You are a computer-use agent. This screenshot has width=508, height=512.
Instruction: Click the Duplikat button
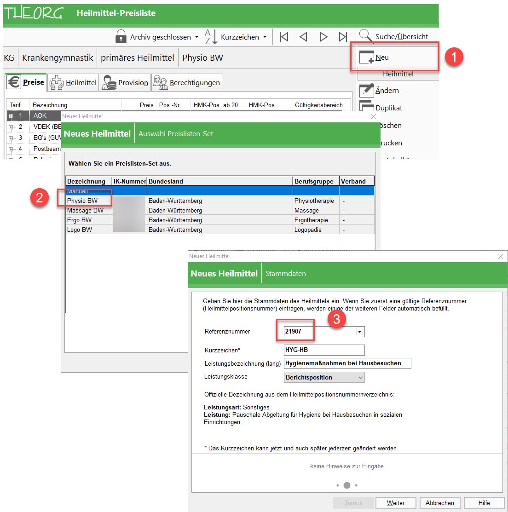pyautogui.click(x=398, y=108)
